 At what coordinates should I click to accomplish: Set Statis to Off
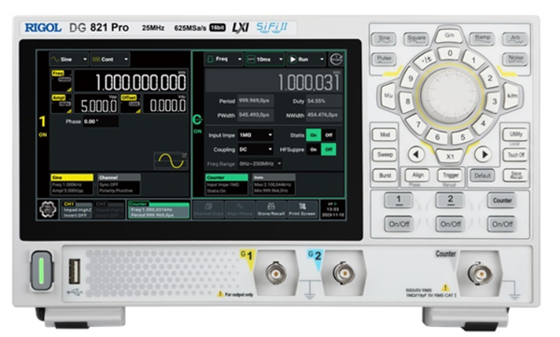pos(329,135)
